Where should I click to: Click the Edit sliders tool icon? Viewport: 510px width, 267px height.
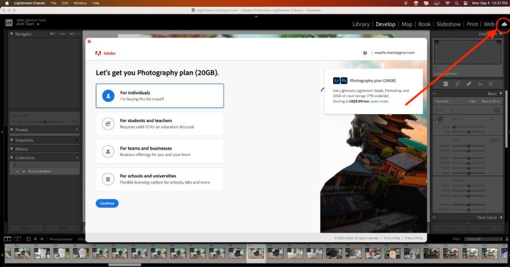click(446, 84)
